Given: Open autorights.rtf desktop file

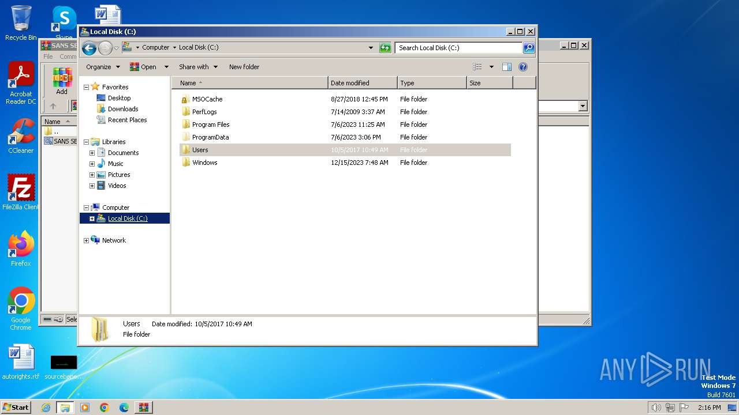Looking at the screenshot, I should 21,362.
